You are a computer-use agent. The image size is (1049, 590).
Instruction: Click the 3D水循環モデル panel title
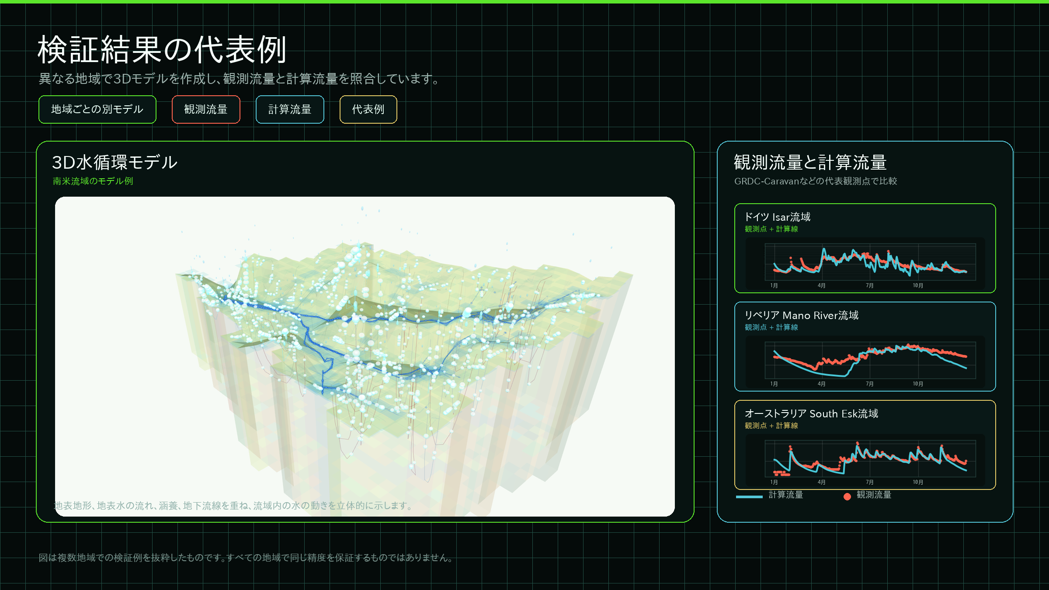115,162
